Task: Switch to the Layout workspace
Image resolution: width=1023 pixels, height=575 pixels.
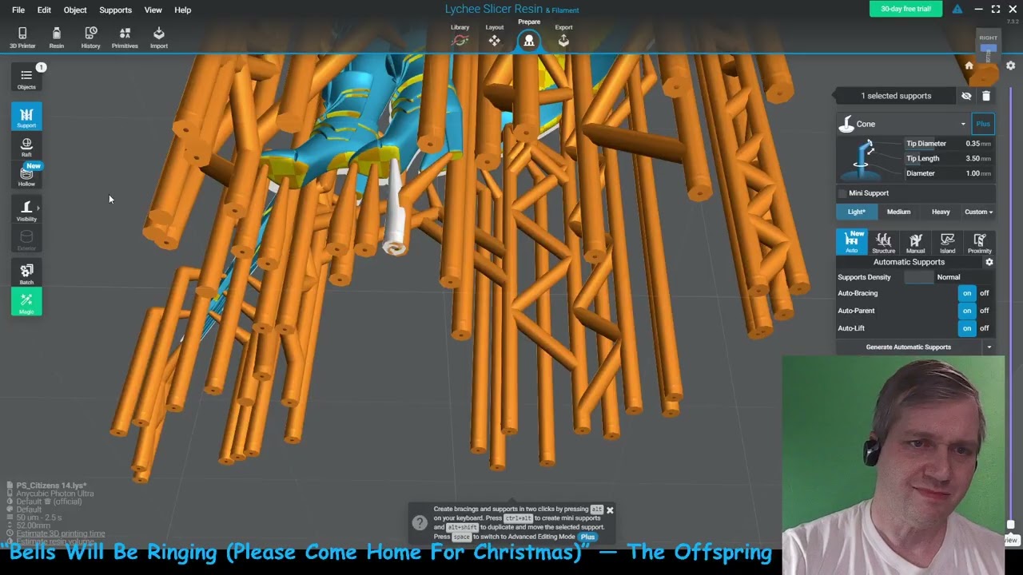Action: [x=495, y=36]
